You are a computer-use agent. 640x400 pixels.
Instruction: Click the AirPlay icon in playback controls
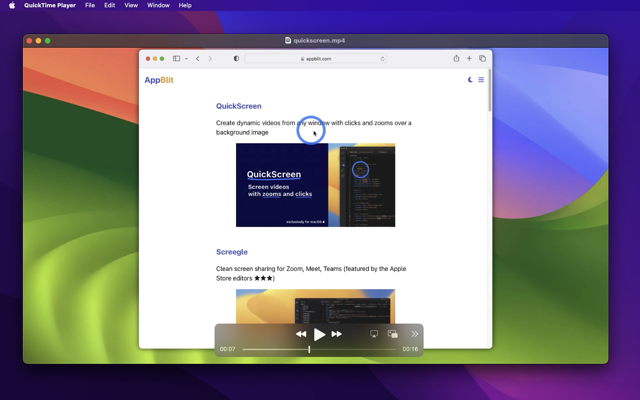tap(374, 334)
